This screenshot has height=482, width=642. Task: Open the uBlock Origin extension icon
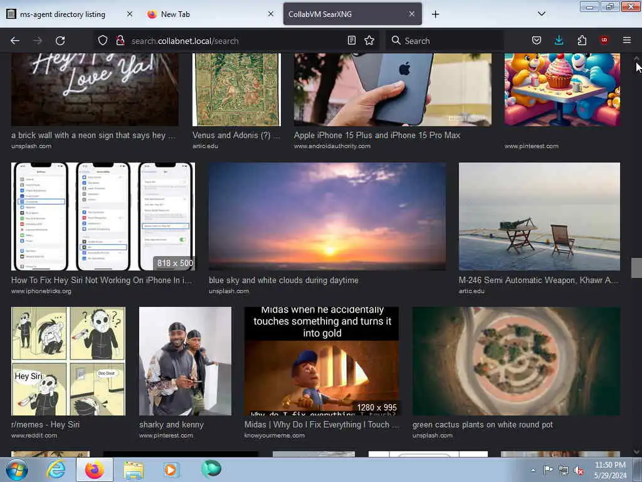click(x=604, y=40)
